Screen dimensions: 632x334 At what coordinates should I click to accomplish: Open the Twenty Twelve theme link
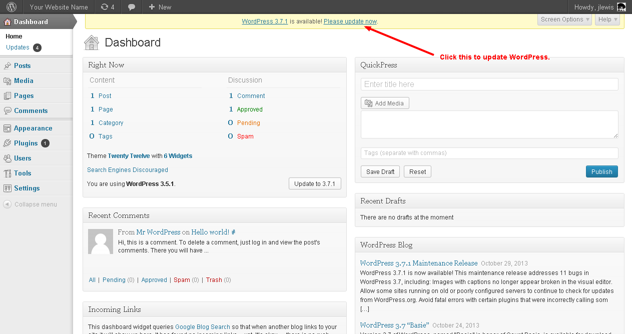[x=129, y=156]
